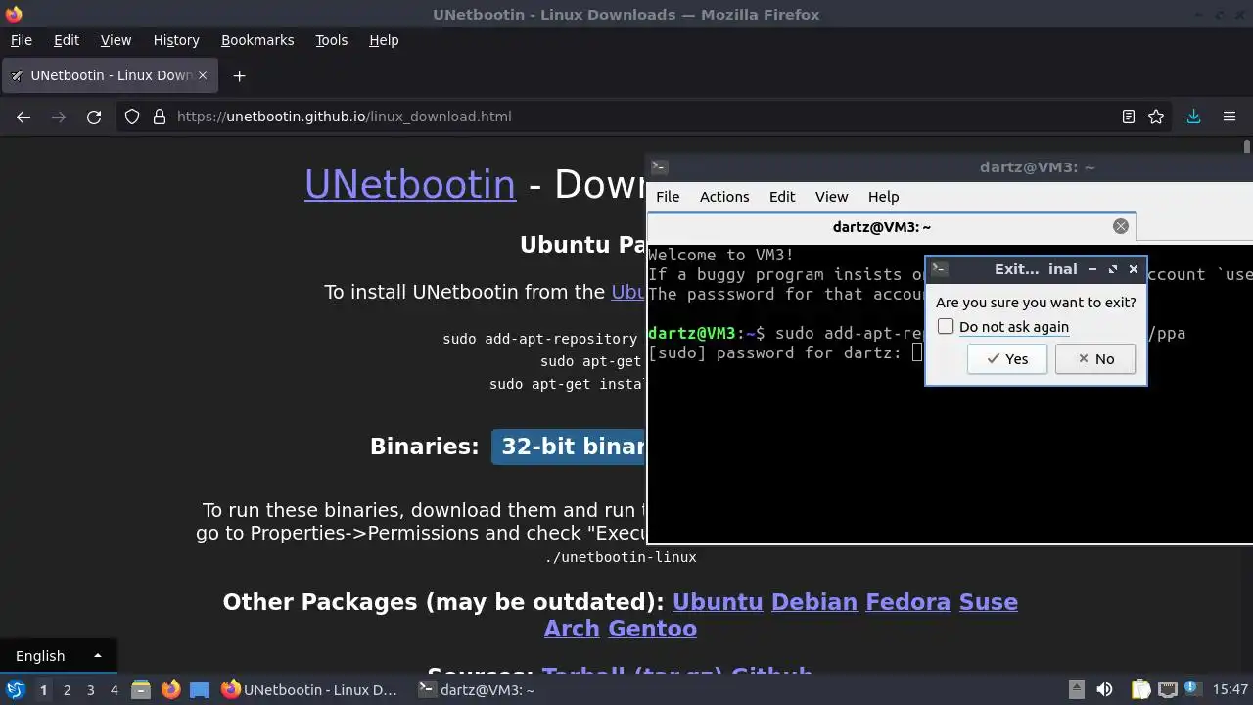The width and height of the screenshot is (1253, 705).
Task: Open Firefox Help menu
Action: 384,40
